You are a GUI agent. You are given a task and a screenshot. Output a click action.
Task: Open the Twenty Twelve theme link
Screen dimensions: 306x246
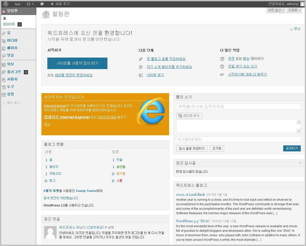pyautogui.click(x=86, y=191)
